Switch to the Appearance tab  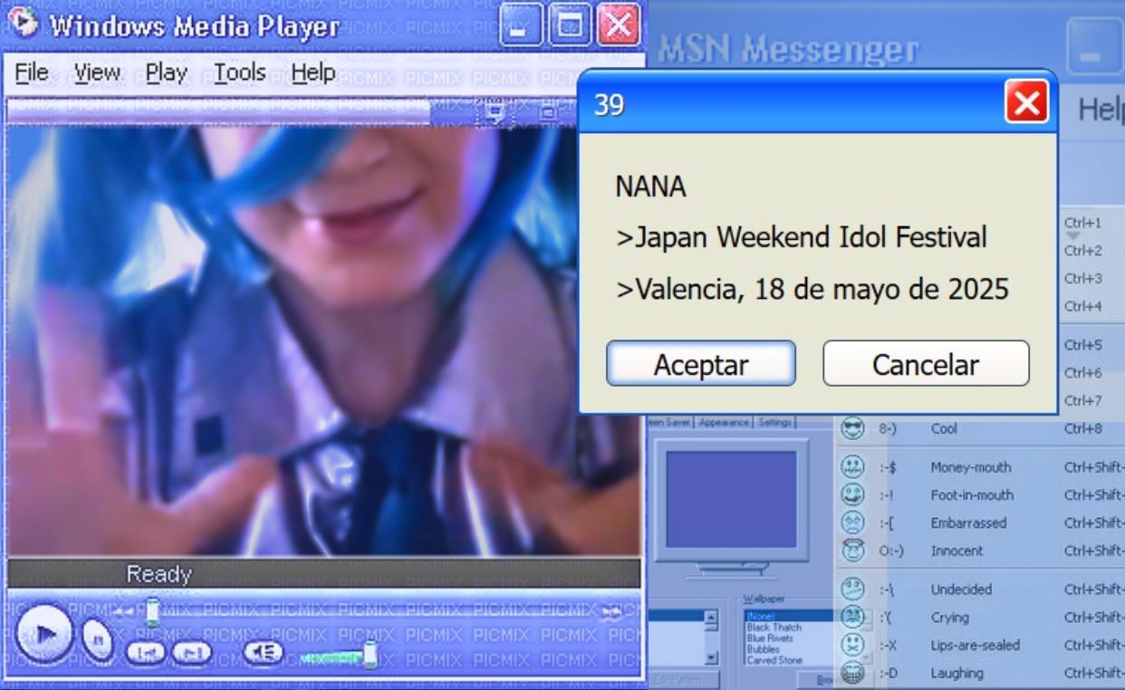(724, 422)
